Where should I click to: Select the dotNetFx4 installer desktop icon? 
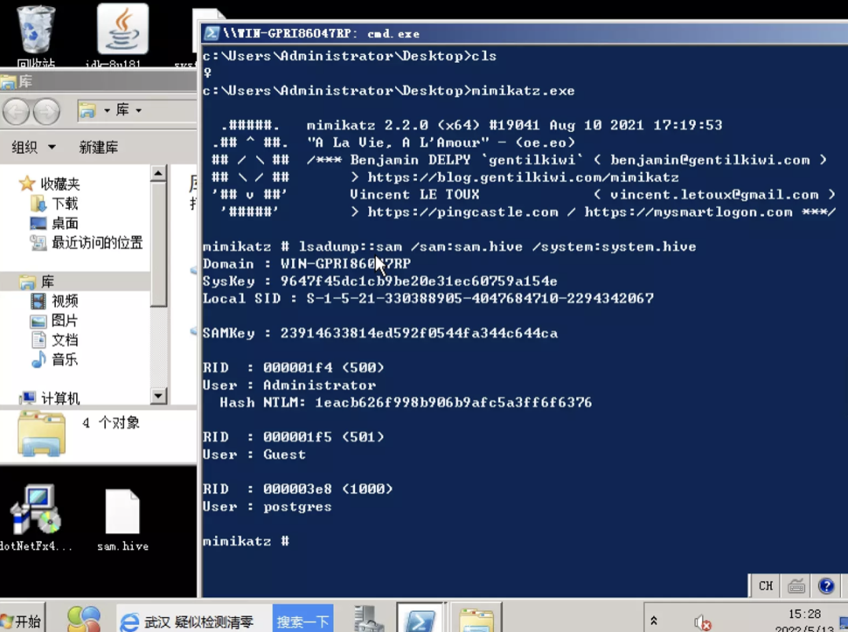click(35, 518)
